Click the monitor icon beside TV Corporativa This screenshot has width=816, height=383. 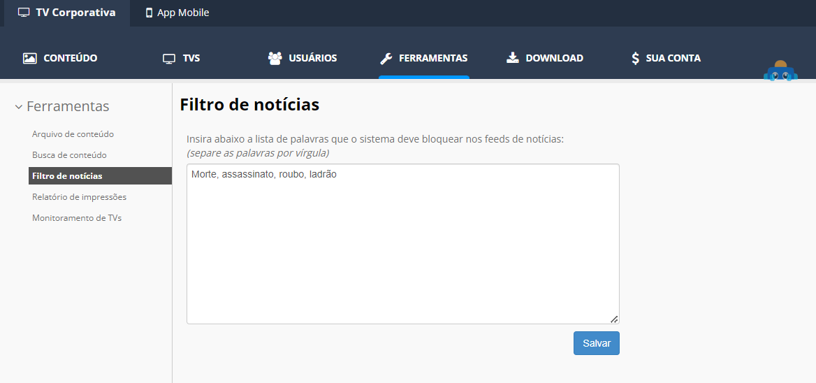[24, 13]
